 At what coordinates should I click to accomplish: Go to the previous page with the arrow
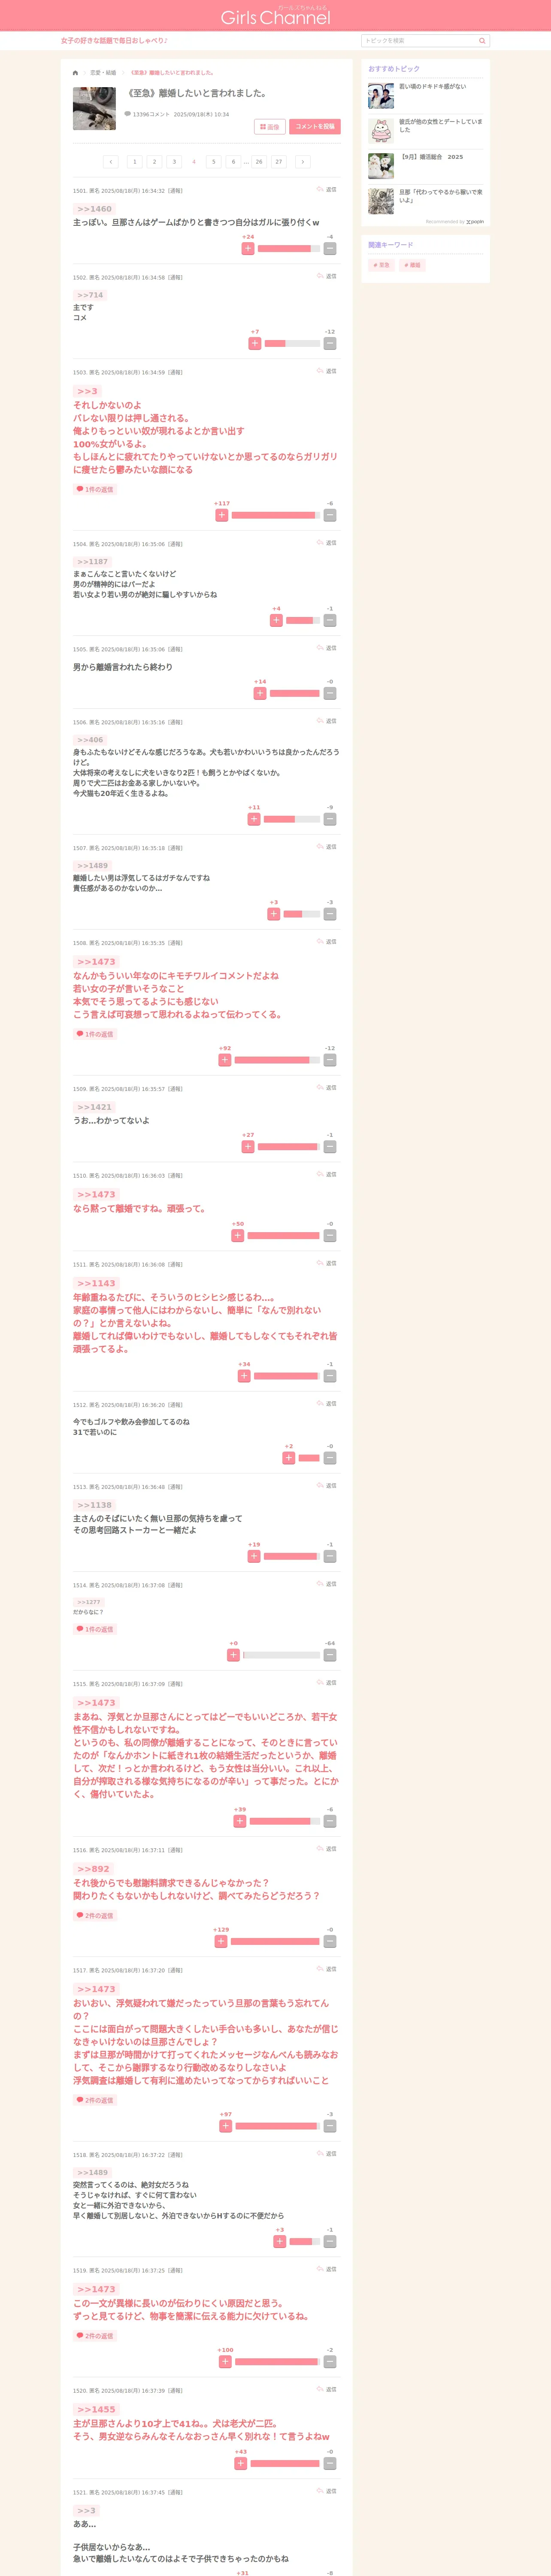coord(111,162)
